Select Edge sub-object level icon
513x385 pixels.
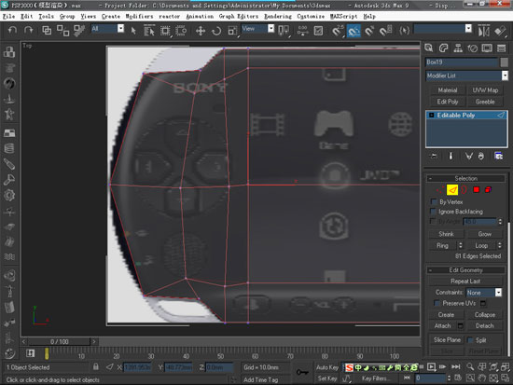[x=452, y=190]
